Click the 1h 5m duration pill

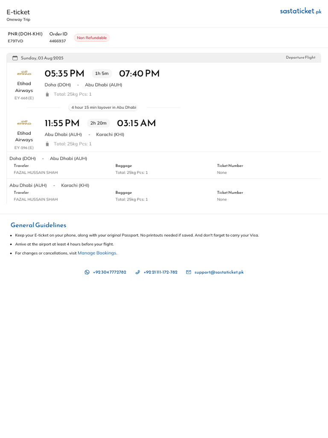pos(102,74)
